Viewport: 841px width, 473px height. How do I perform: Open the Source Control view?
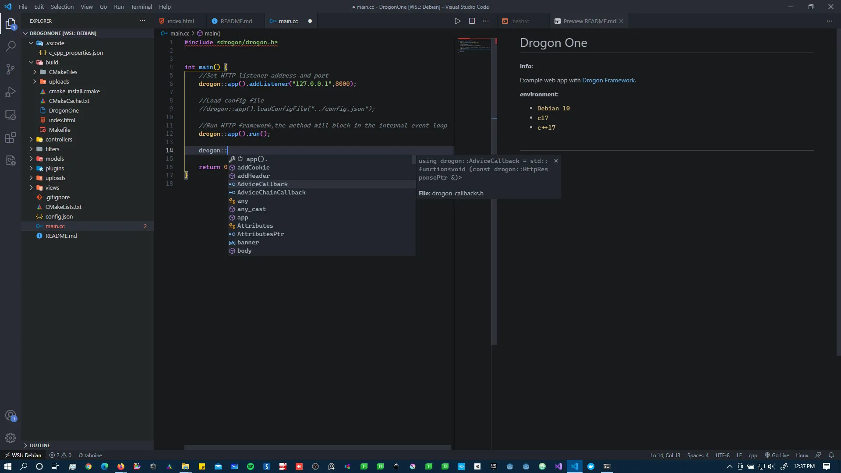coord(11,69)
